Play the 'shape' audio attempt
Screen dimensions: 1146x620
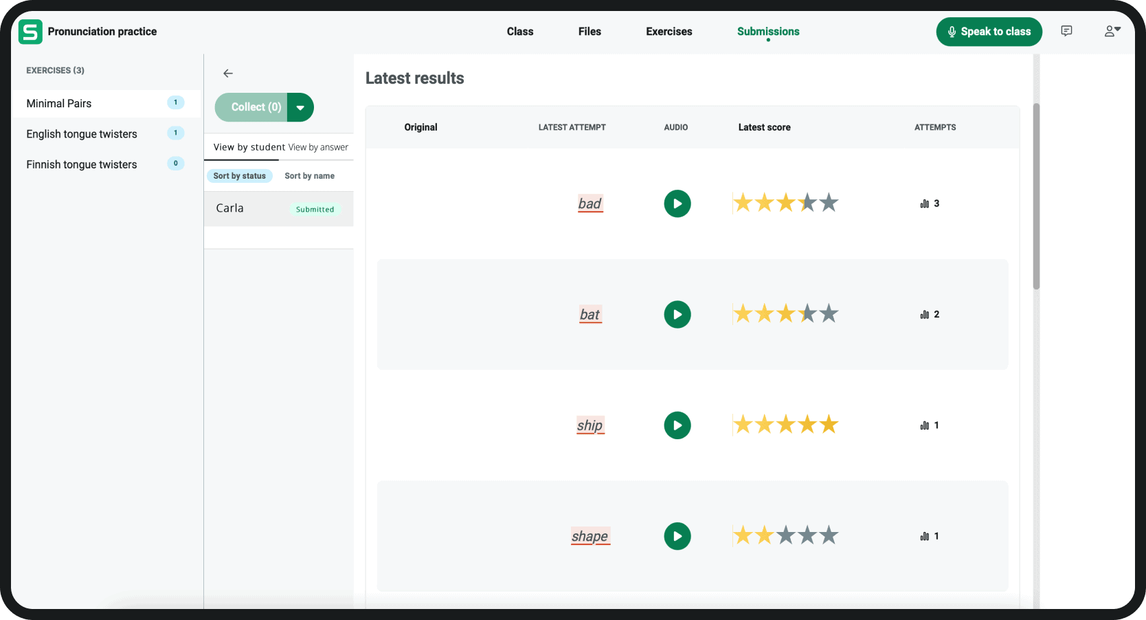[x=677, y=536]
